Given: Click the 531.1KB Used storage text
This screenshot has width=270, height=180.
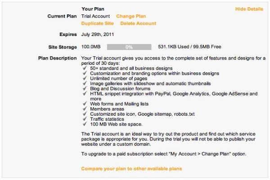Looking at the screenshot, I should coord(172,47).
